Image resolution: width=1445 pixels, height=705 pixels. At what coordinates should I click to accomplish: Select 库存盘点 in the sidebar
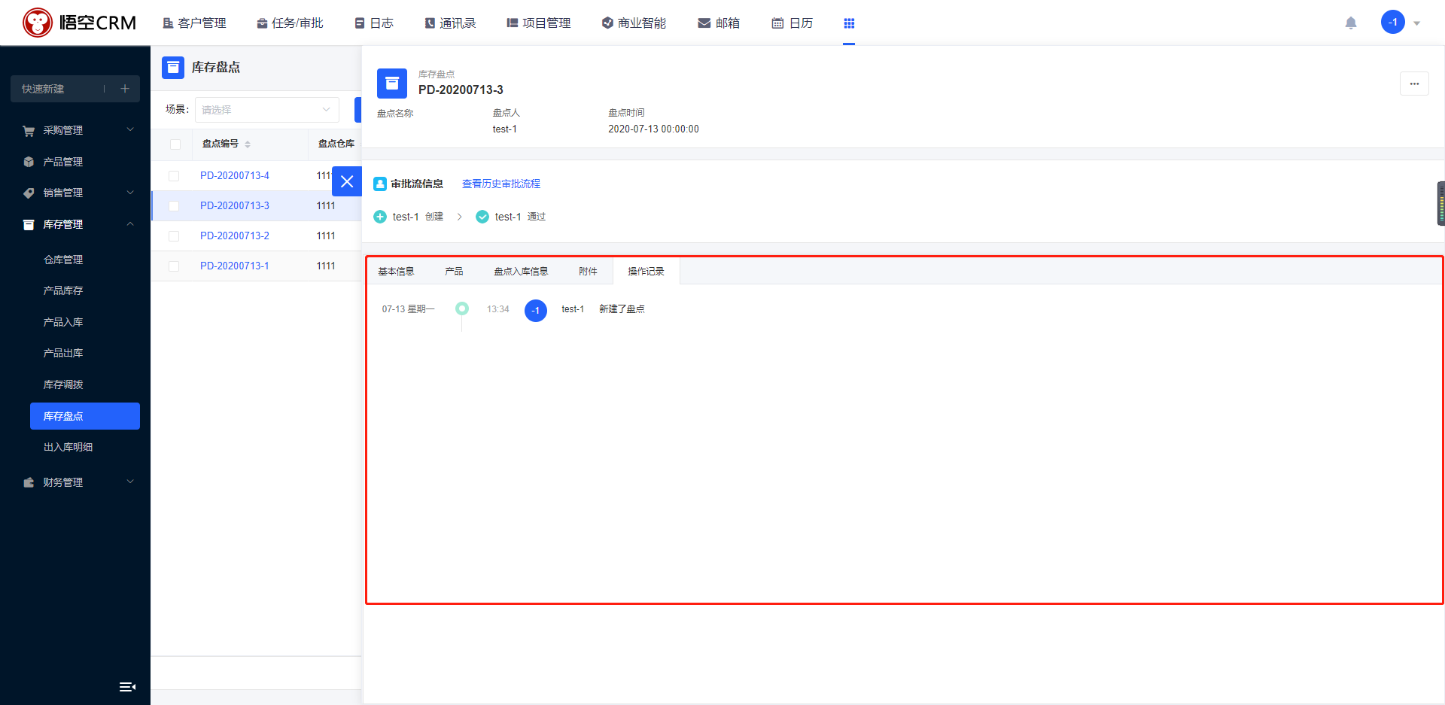pyautogui.click(x=85, y=416)
